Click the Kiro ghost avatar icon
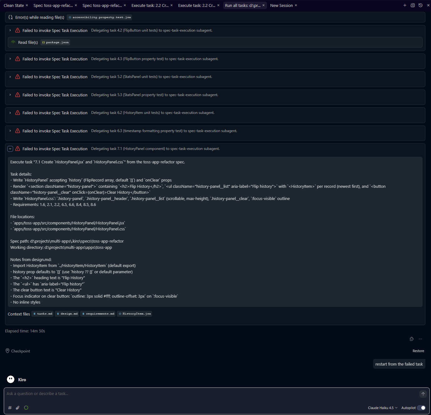The width and height of the screenshot is (431, 415). [11, 379]
